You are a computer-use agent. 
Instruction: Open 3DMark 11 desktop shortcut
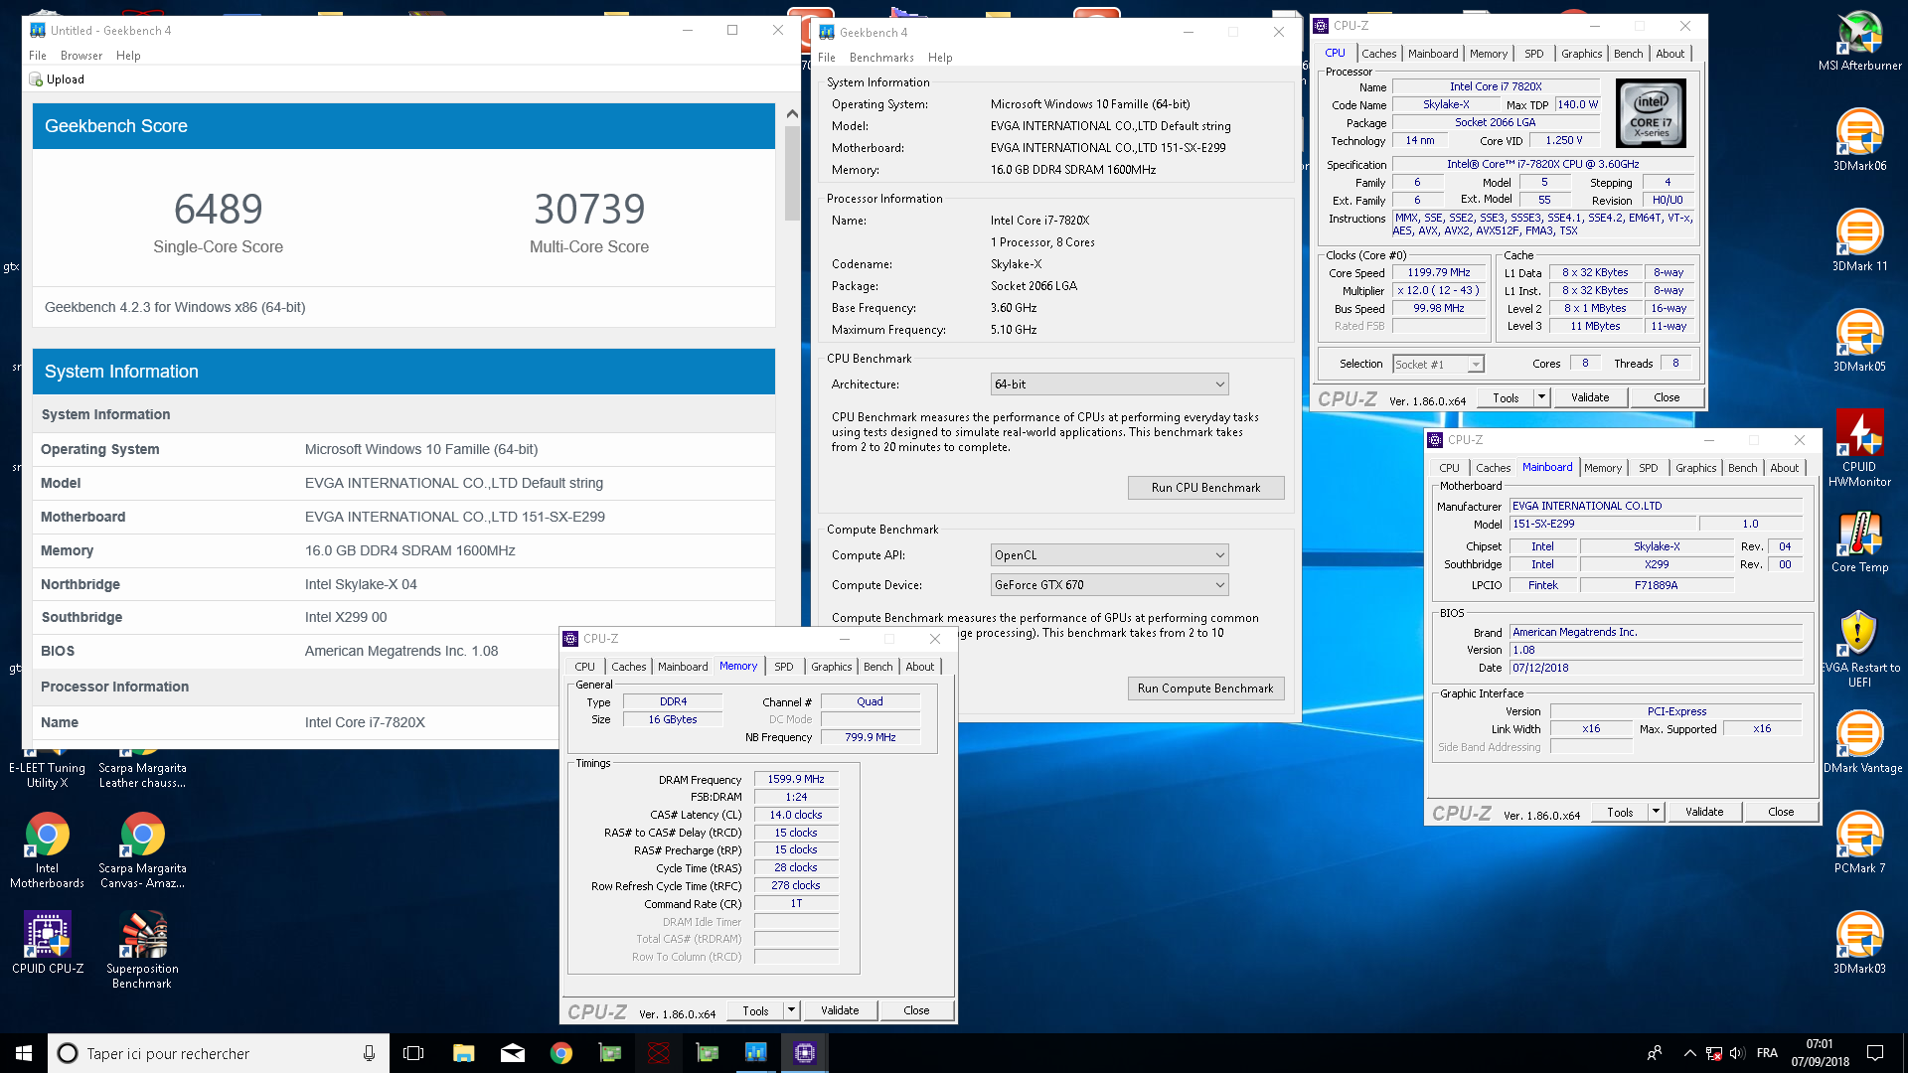1859,240
